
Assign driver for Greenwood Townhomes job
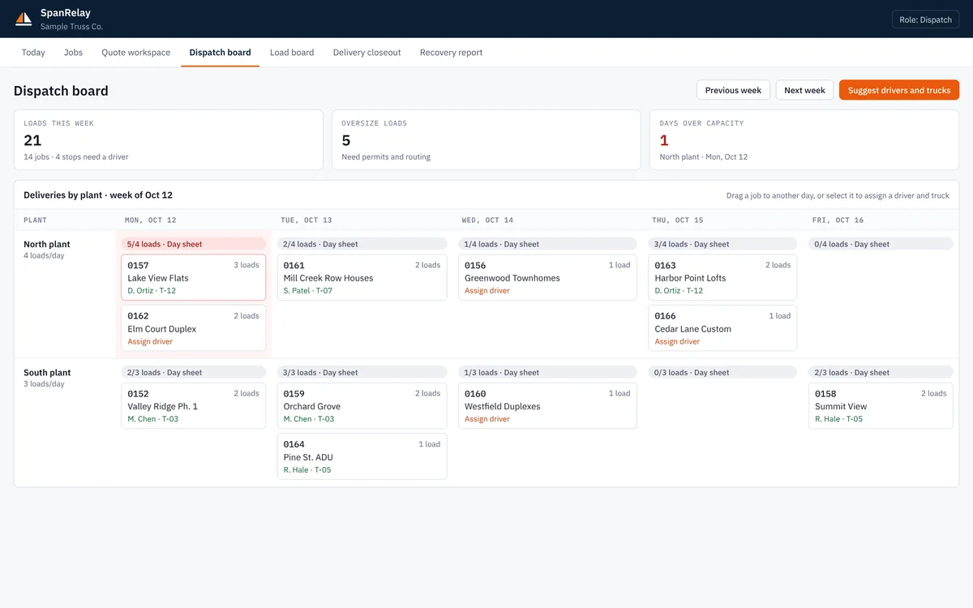point(487,290)
